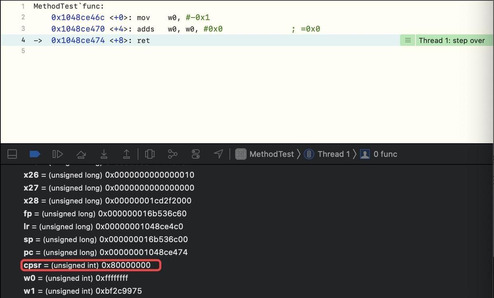Screen dimensions: 494x298
Task: Select the cpsr register value 0x80000000
Action: 126,265
